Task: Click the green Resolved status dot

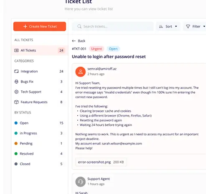Action: (16, 154)
